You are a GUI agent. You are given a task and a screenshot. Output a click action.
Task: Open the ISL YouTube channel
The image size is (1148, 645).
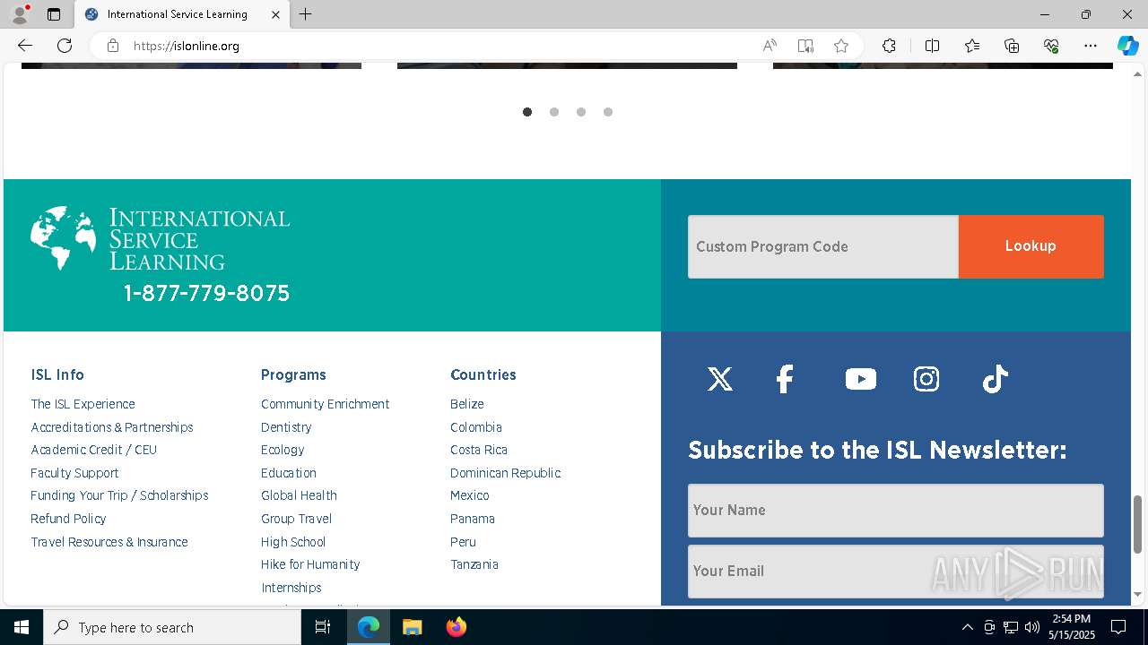[x=860, y=379]
